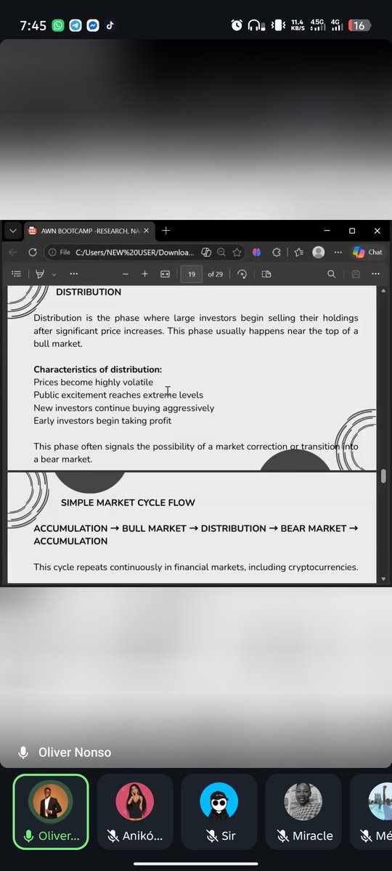
Task: Click the PDF vertical scrollbar thumb
Action: click(x=383, y=476)
